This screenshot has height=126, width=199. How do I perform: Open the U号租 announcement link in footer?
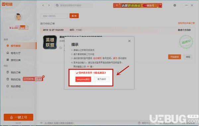(x=59, y=123)
